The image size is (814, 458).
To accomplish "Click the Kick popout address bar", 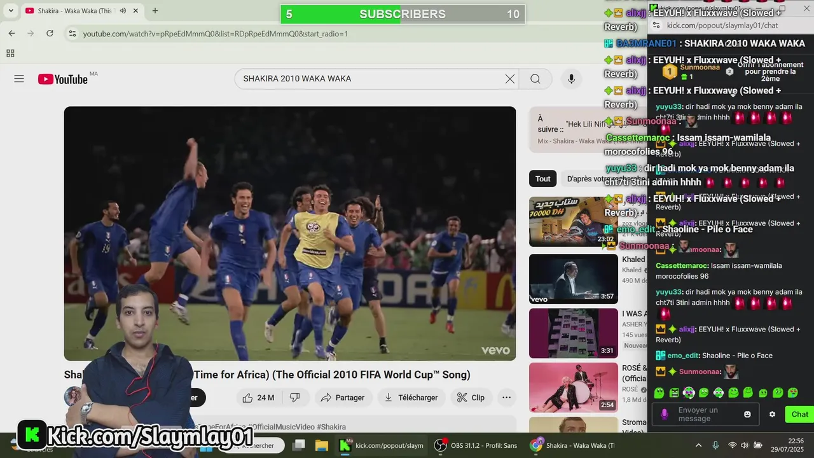I will pyautogui.click(x=722, y=25).
